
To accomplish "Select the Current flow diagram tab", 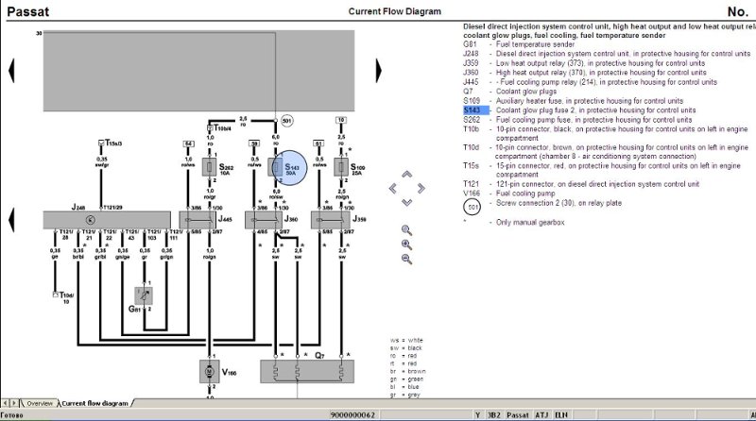I will 94,404.
